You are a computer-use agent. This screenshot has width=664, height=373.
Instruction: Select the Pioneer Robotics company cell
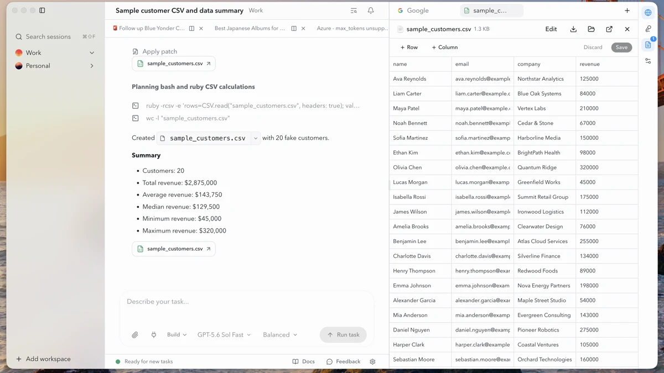(545, 330)
